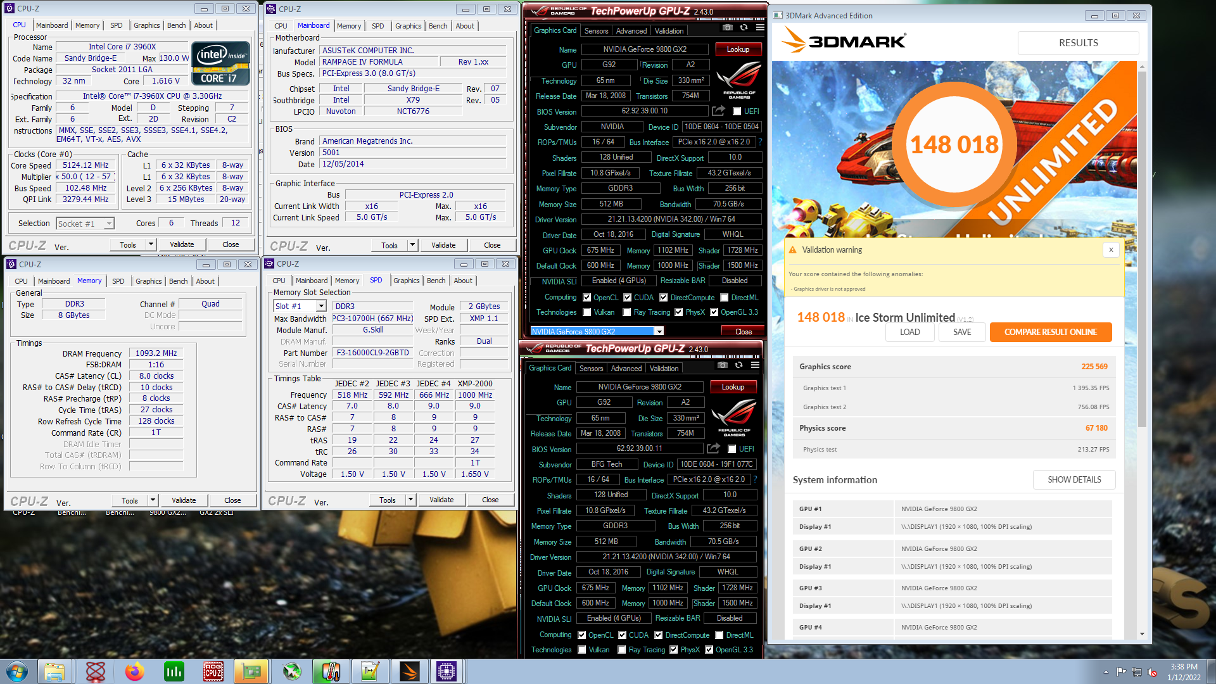Expand the Tools dropdown arrow in the CPU-Z Mainboard window
Image resolution: width=1216 pixels, height=684 pixels.
tap(412, 245)
